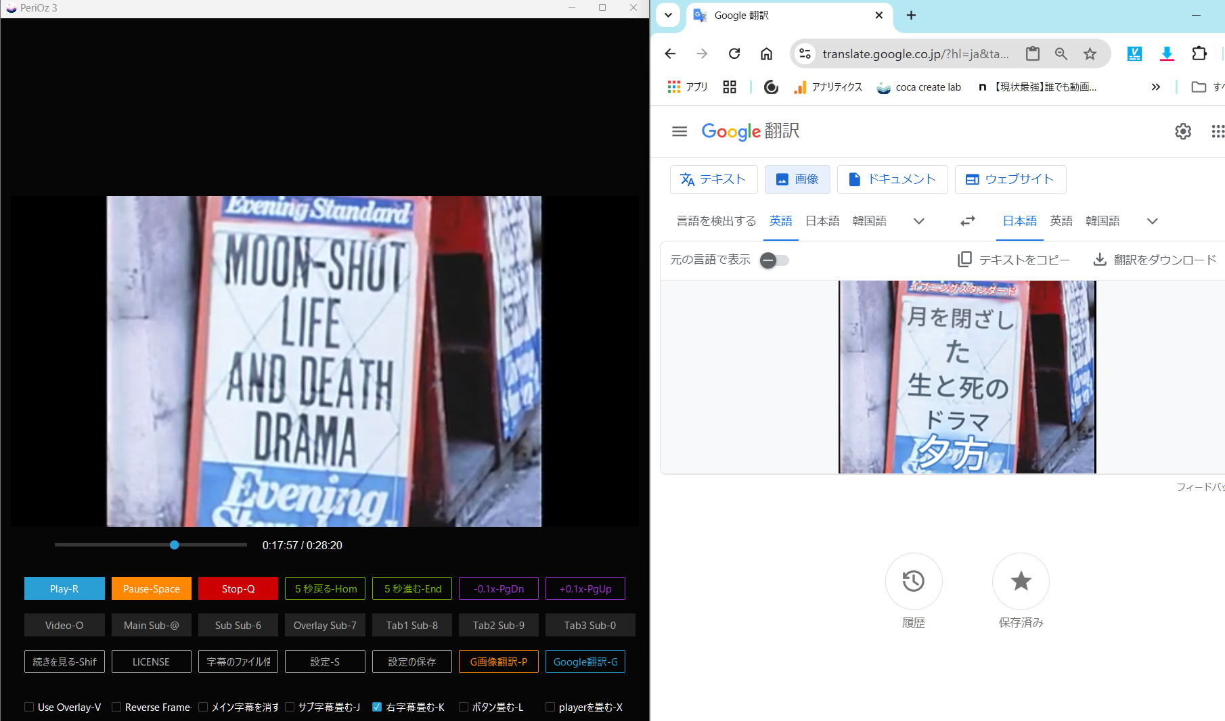Image resolution: width=1225 pixels, height=721 pixels.
Task: Bookmark this page with star icon
Action: coord(1090,54)
